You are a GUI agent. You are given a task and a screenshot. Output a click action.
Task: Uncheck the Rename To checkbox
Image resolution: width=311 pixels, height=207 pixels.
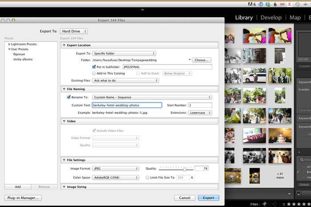[x=69, y=97]
